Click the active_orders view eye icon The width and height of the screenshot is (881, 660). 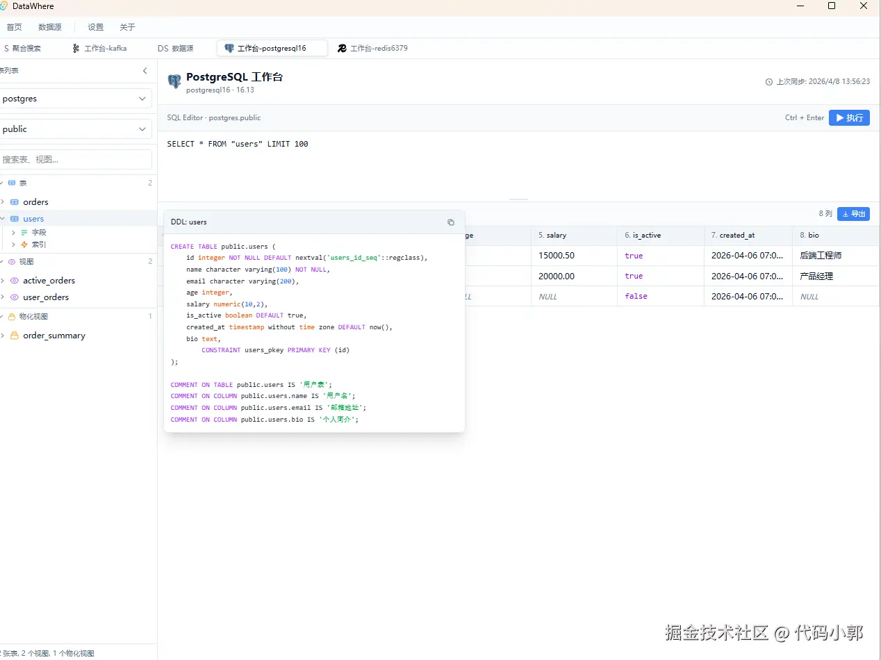(x=14, y=281)
